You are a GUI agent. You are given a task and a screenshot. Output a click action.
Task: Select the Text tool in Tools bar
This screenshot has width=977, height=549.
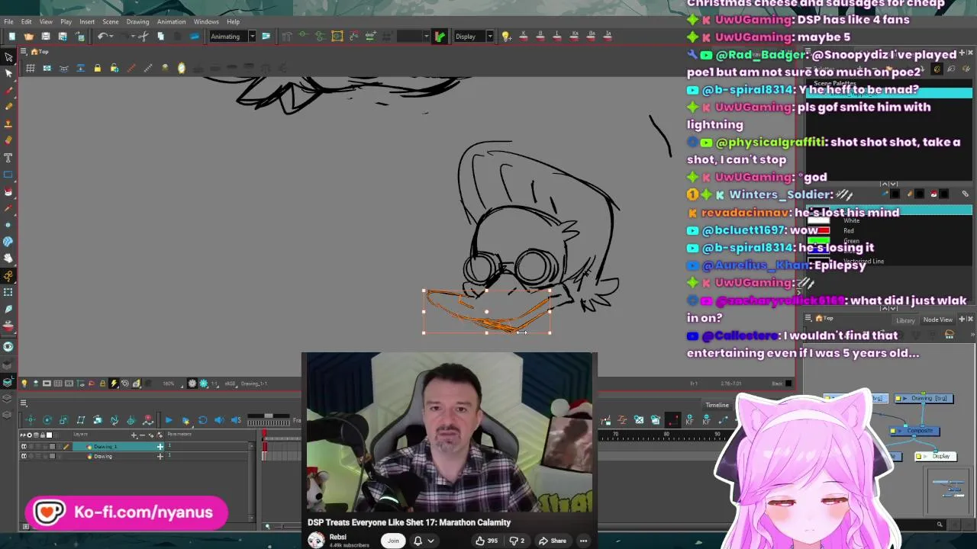(x=8, y=157)
